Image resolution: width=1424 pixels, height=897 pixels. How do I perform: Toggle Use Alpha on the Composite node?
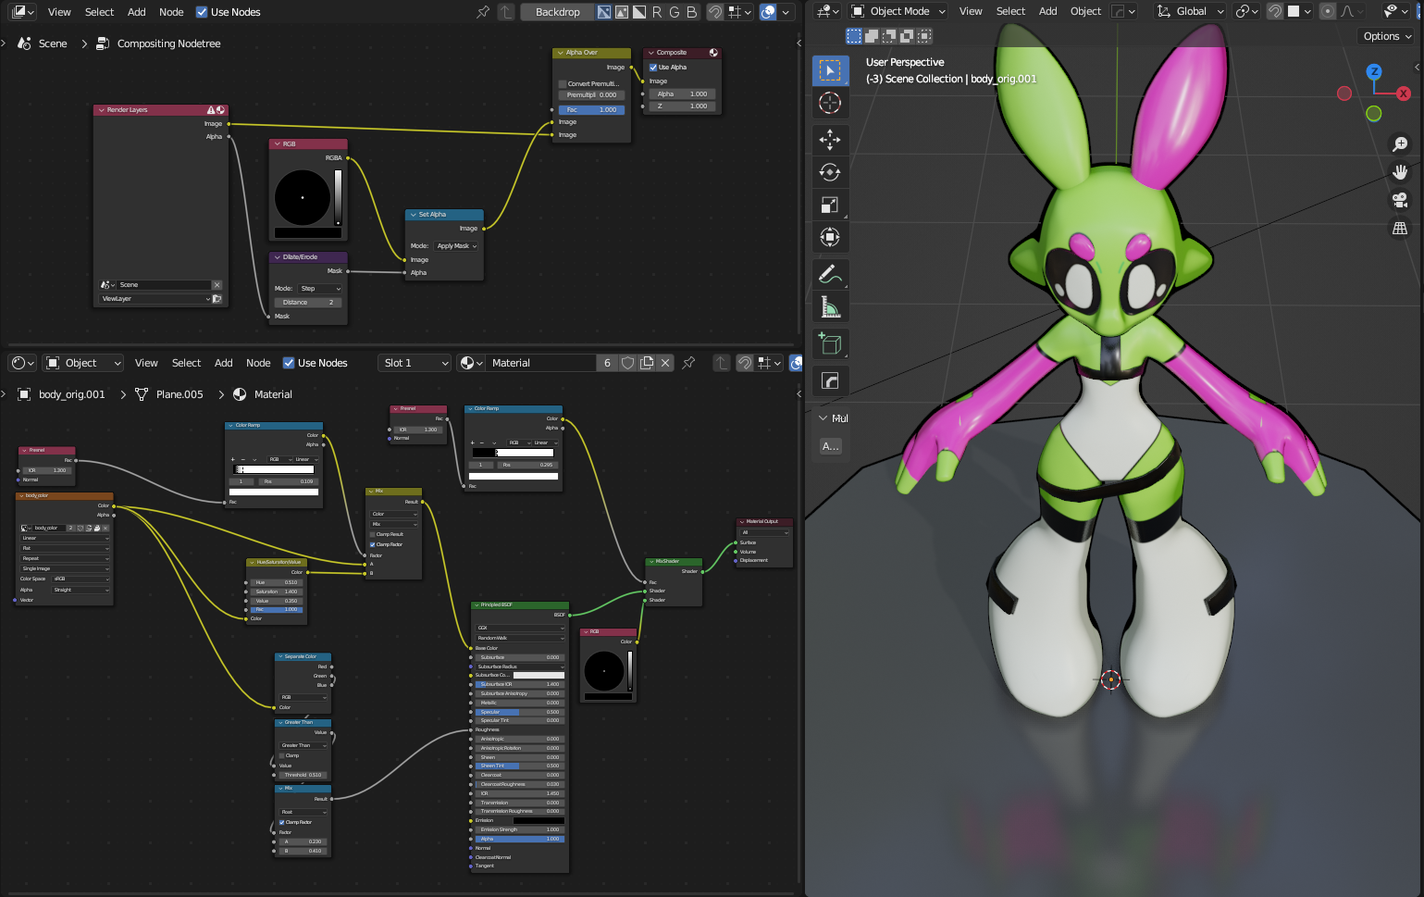click(668, 68)
